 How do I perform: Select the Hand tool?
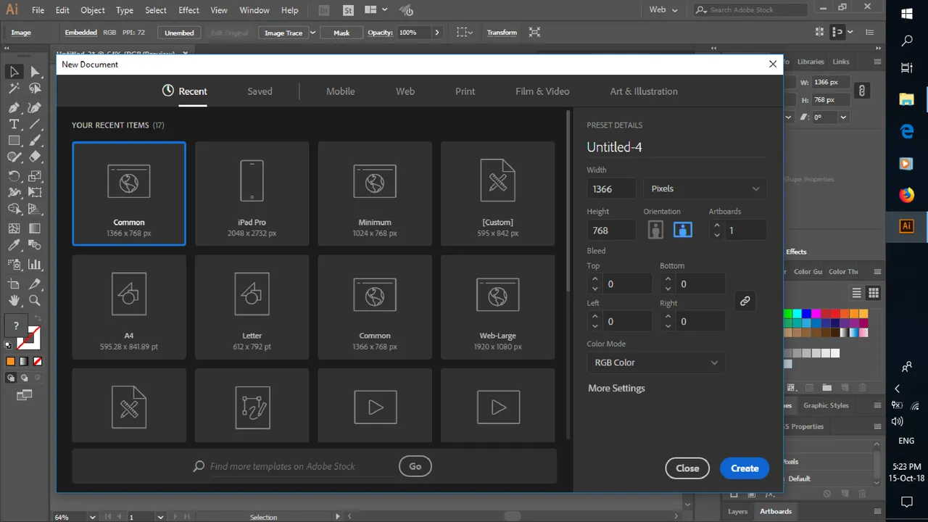pyautogui.click(x=14, y=300)
